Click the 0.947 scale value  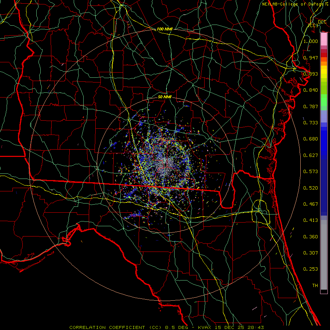311,58
